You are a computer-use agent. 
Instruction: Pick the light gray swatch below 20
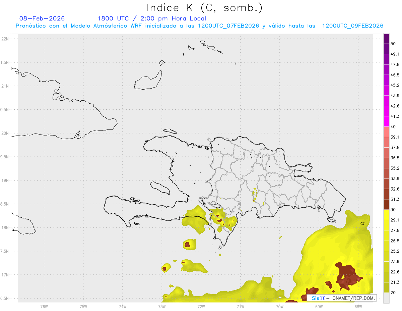click(387, 298)
